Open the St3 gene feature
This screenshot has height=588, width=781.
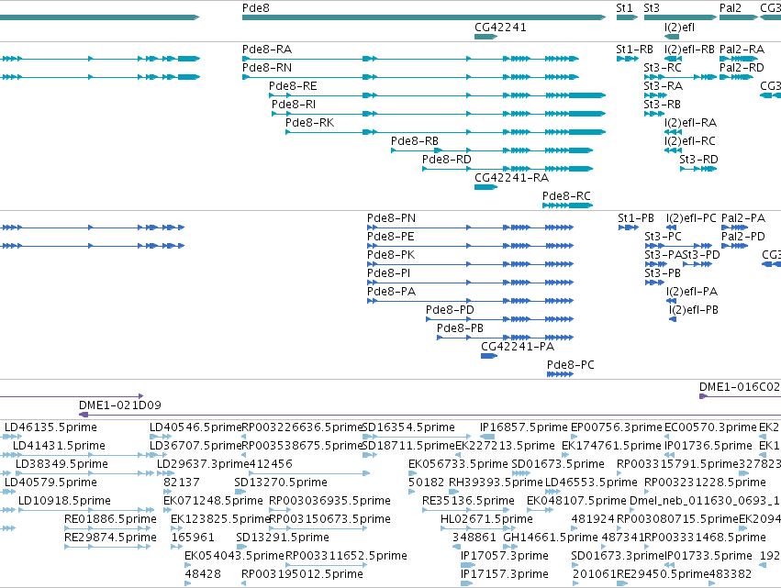click(680, 17)
